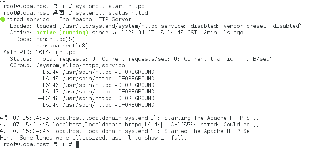332x149 pixels.
Task: Click the CGroup path /system.slice/httpd.service
Action: [80, 65]
